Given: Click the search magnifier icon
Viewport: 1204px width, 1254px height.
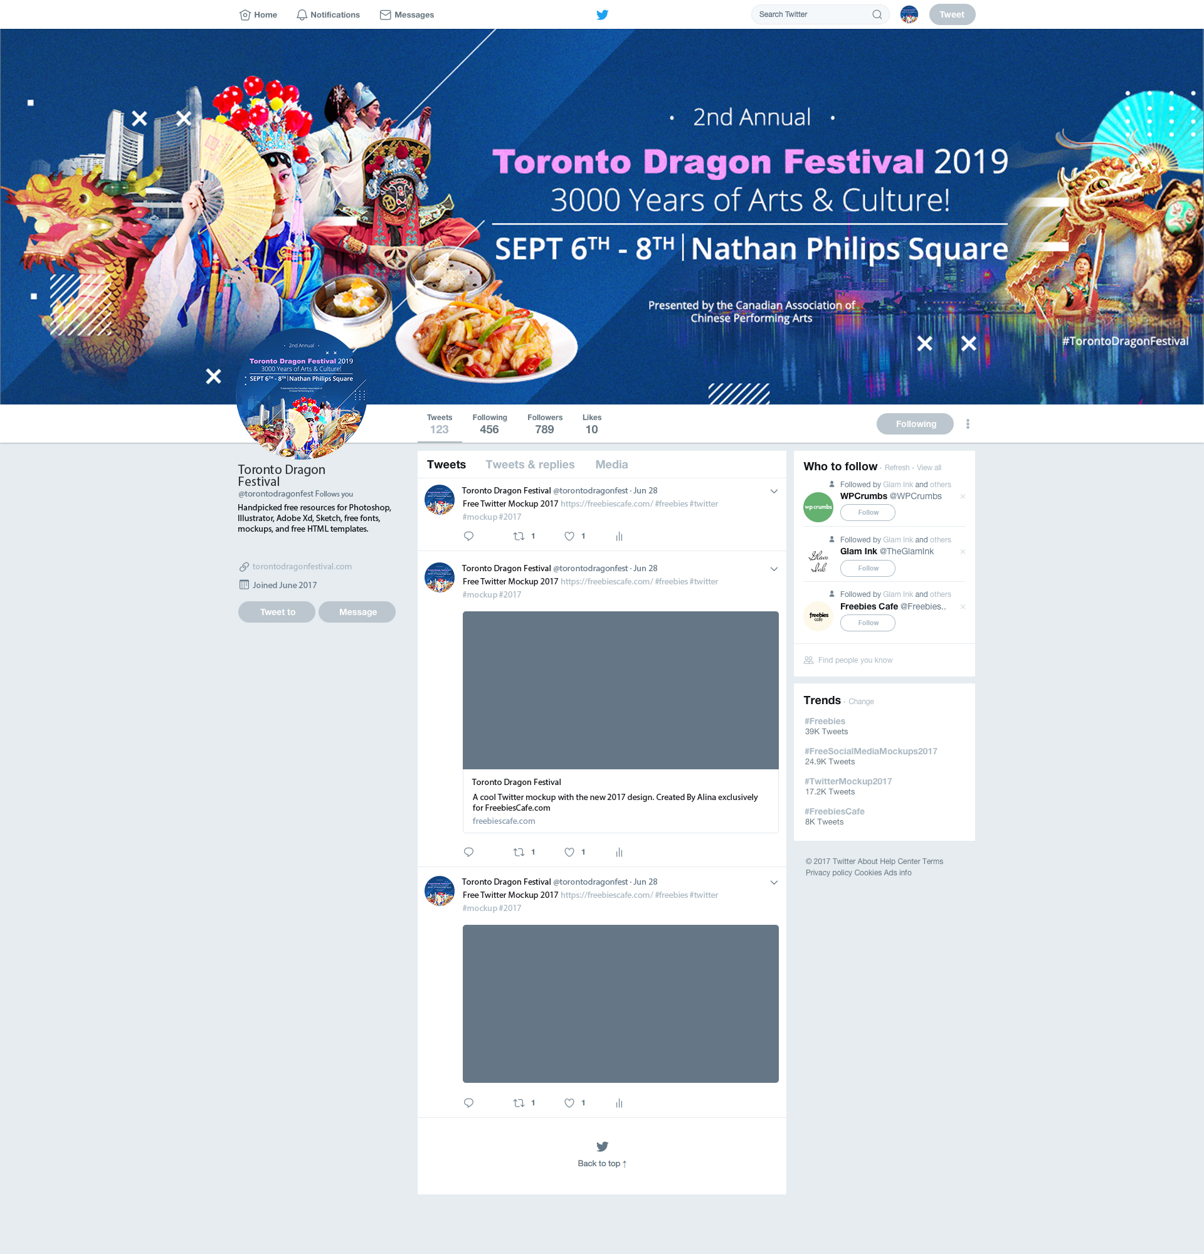Looking at the screenshot, I should (x=877, y=14).
